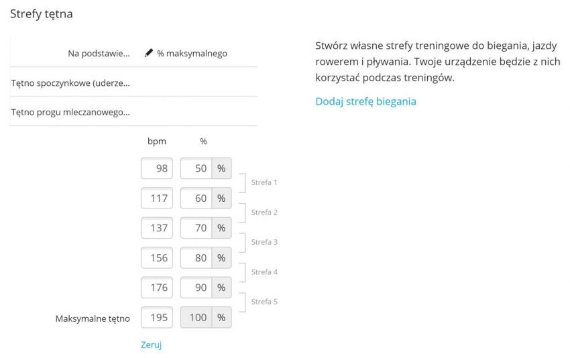This screenshot has height=358, width=570.
Task: Click the disabled 100 percent field
Action: tap(196, 317)
